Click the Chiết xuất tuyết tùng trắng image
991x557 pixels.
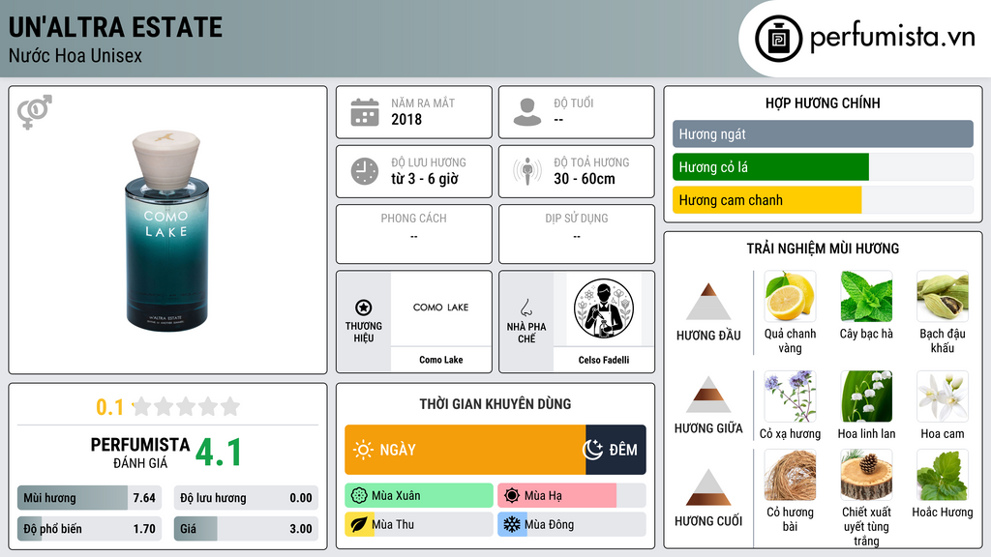866,475
